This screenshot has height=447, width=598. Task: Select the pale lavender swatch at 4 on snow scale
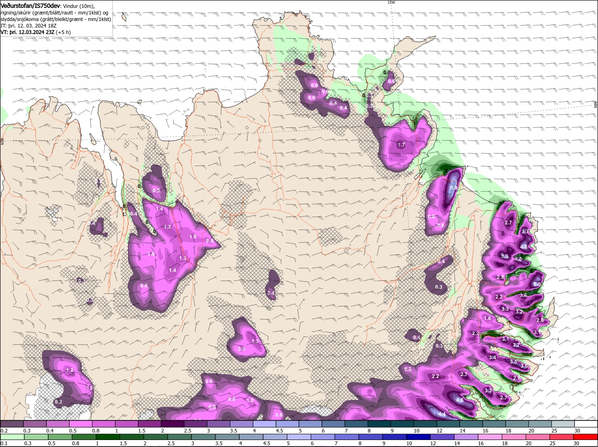coord(264,424)
